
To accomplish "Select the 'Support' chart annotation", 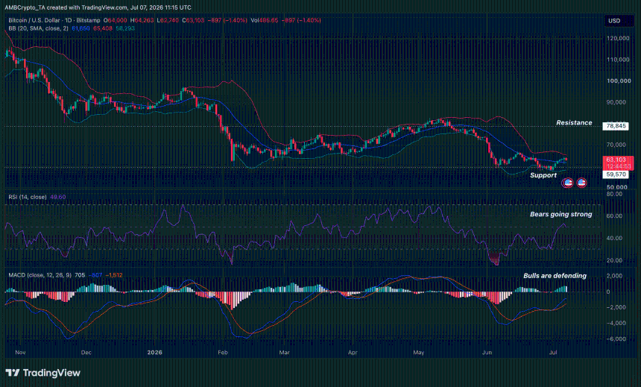I will pyautogui.click(x=543, y=175).
